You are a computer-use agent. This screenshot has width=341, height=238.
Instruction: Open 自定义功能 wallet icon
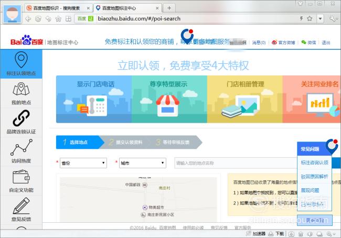coord(21,177)
